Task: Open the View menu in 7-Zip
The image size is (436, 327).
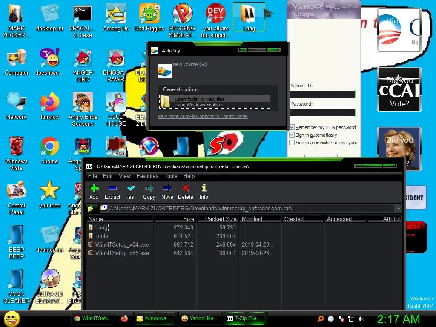Action: [125, 176]
